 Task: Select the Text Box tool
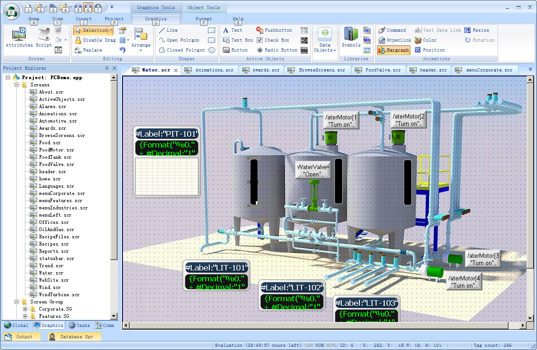pyautogui.click(x=238, y=40)
